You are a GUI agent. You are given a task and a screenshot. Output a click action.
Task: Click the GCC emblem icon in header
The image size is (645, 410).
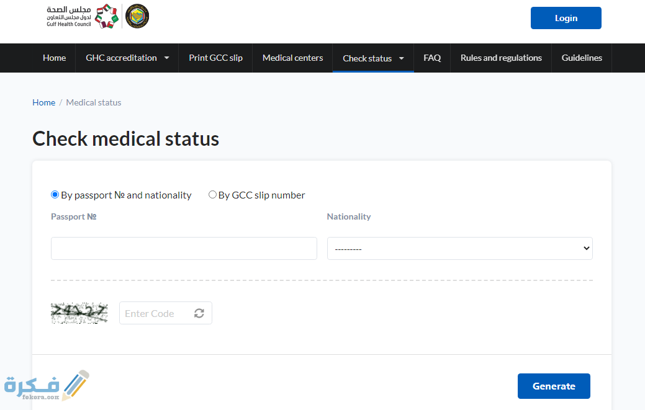[137, 16]
